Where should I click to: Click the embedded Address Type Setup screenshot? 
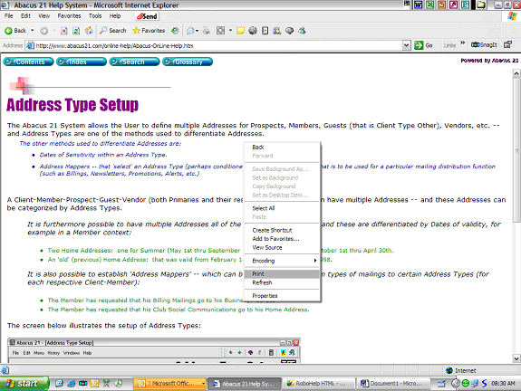[154, 350]
